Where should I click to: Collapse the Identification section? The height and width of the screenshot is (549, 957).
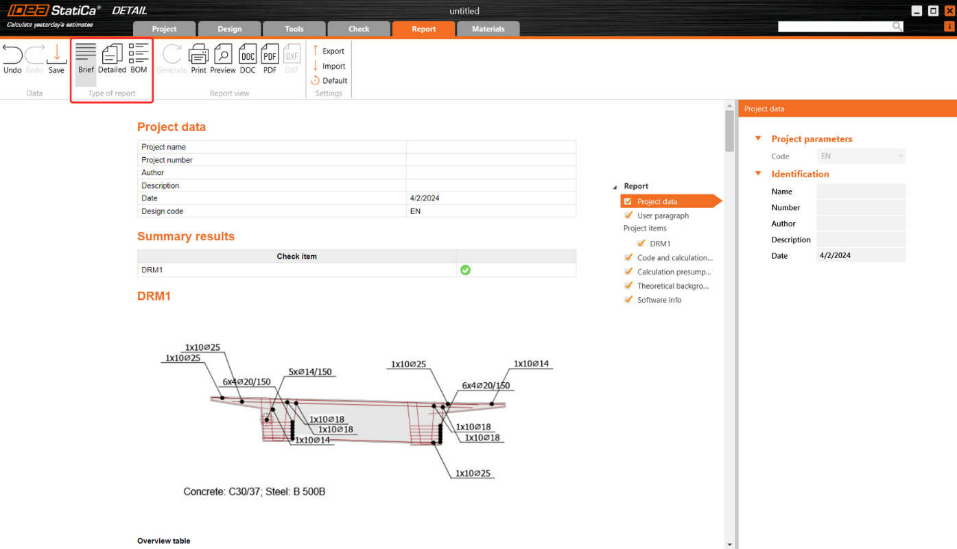[x=758, y=174]
